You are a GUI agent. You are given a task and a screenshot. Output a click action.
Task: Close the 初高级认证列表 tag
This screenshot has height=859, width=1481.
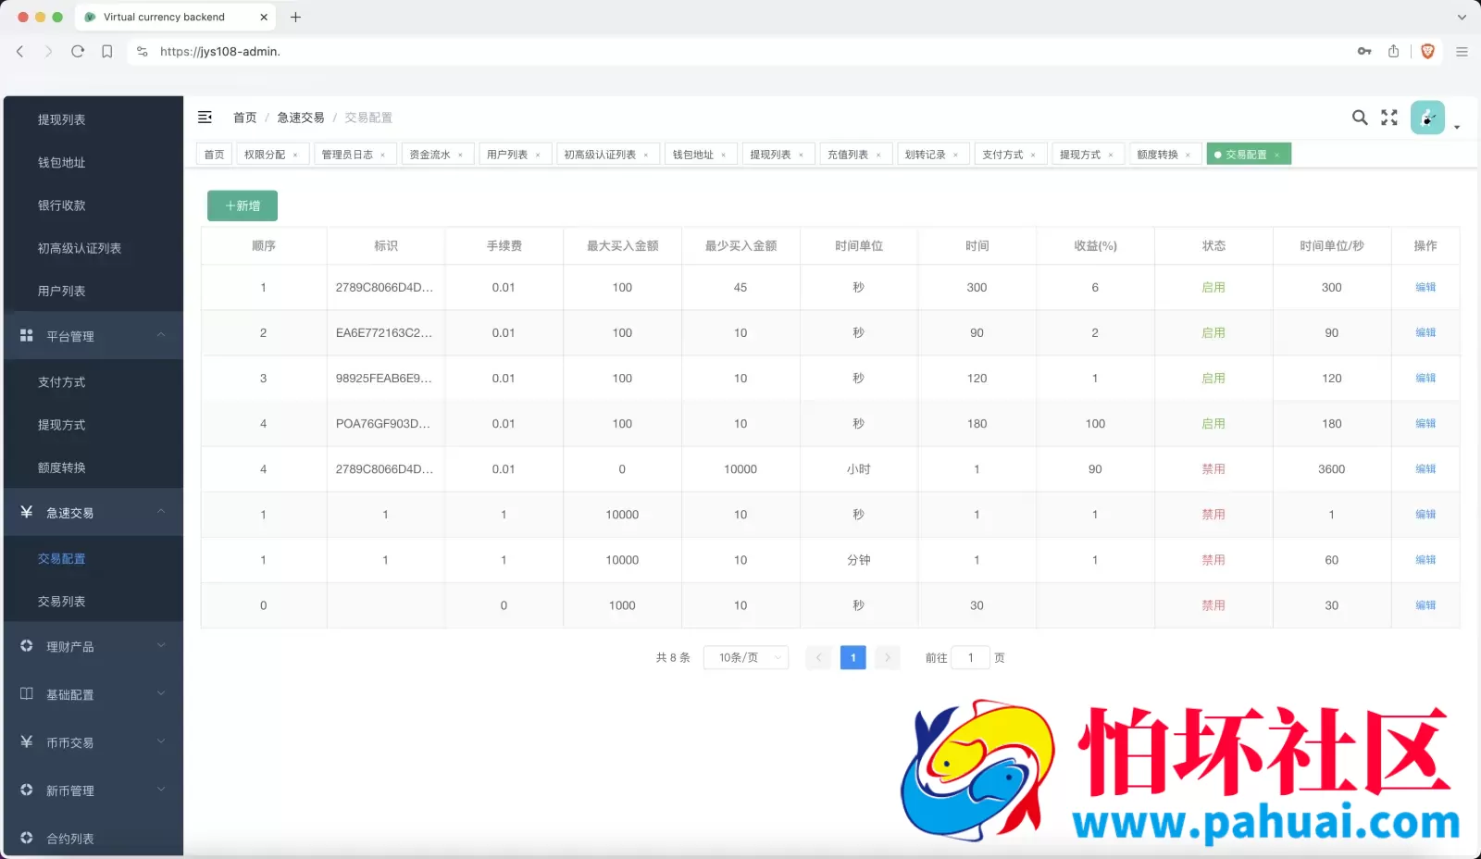(x=646, y=156)
